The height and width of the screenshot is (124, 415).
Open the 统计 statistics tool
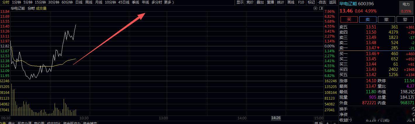tap(281, 2)
